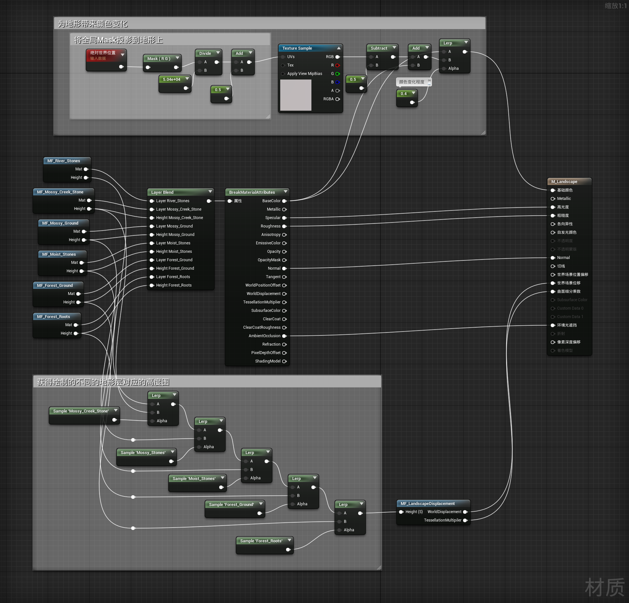
Task: Click WorldDisplacement output pin on MF_LandscapeDisplacement
Action: coord(465,512)
